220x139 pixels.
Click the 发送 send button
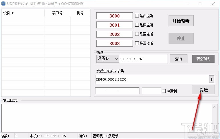tap(204, 90)
